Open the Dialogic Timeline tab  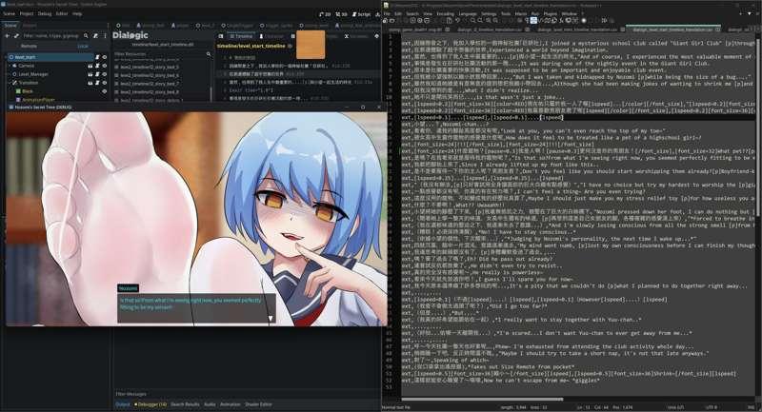pos(241,36)
